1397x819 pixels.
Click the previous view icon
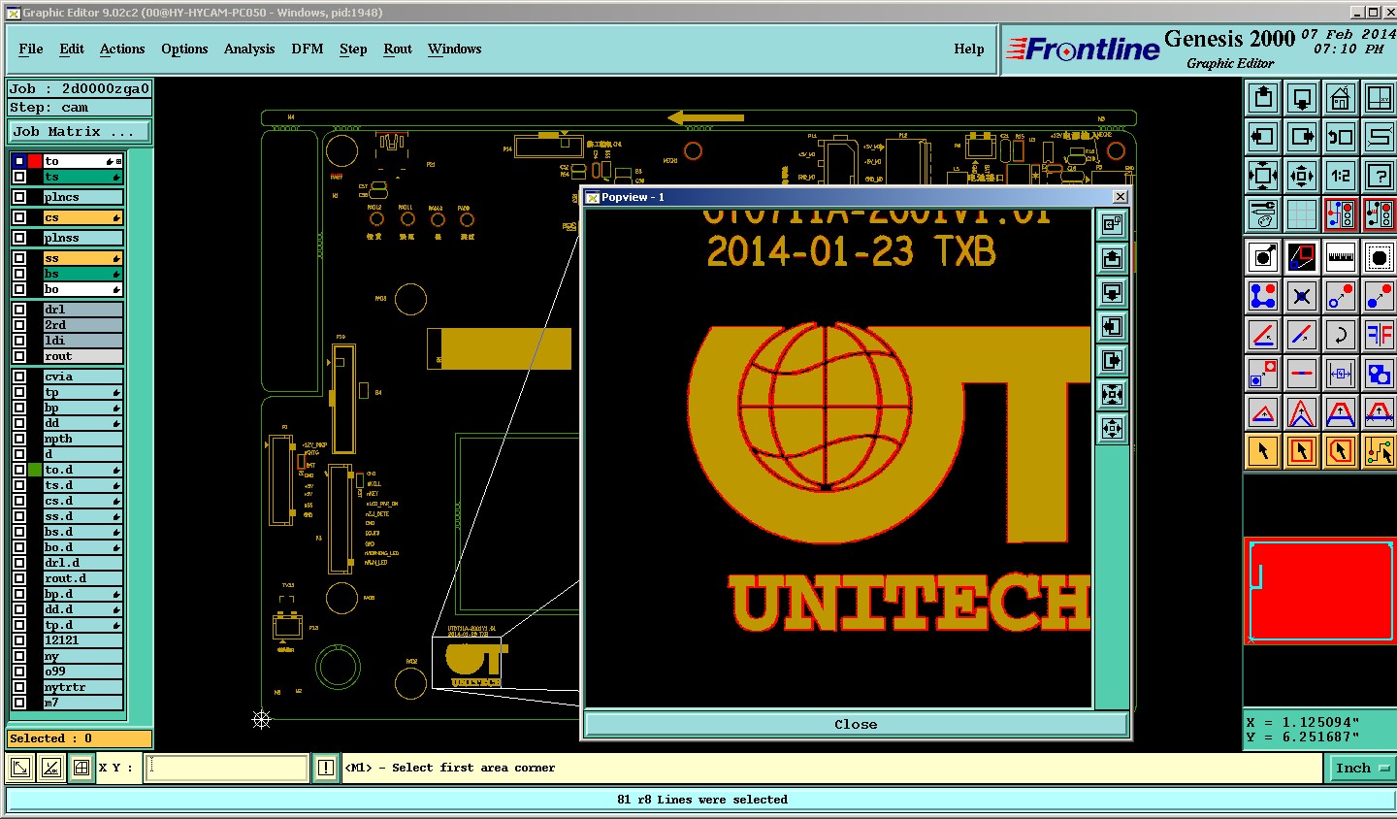click(1341, 137)
